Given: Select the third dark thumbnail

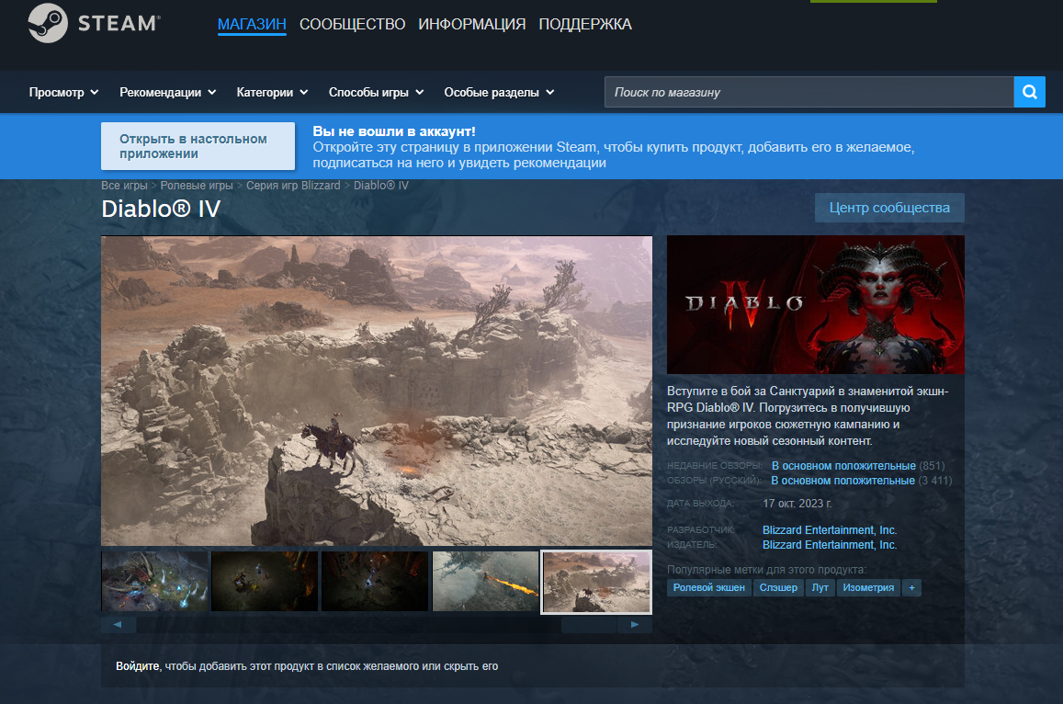Looking at the screenshot, I should pyautogui.click(x=375, y=581).
